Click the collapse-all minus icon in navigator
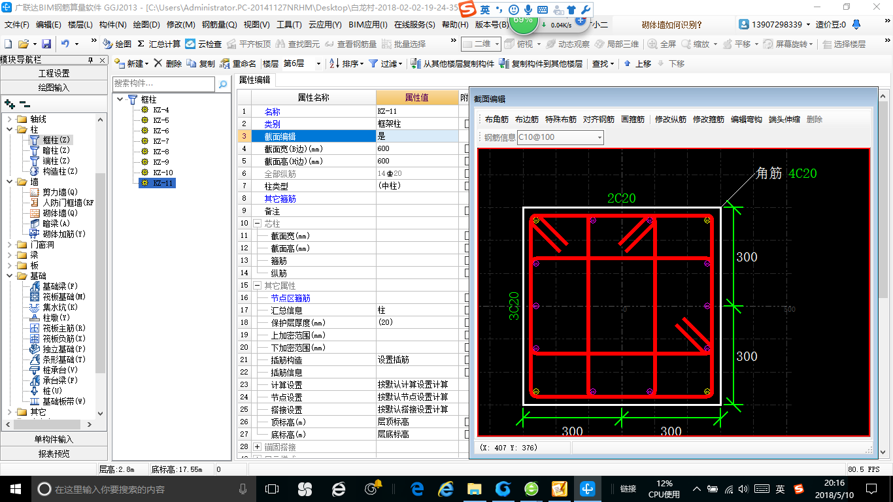 click(24, 104)
